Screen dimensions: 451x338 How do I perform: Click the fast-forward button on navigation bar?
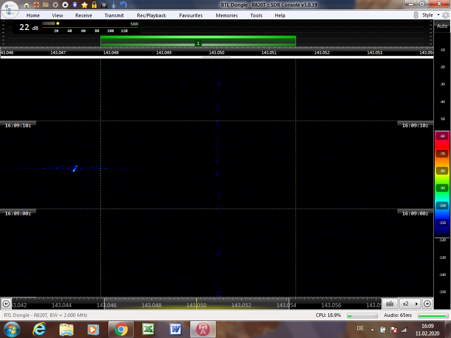coord(427,304)
